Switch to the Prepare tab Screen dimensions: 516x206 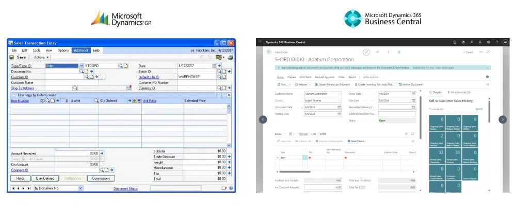coord(292,77)
